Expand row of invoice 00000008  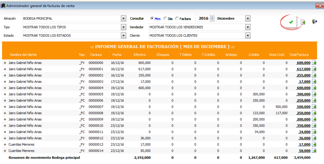click(x=5, y=113)
